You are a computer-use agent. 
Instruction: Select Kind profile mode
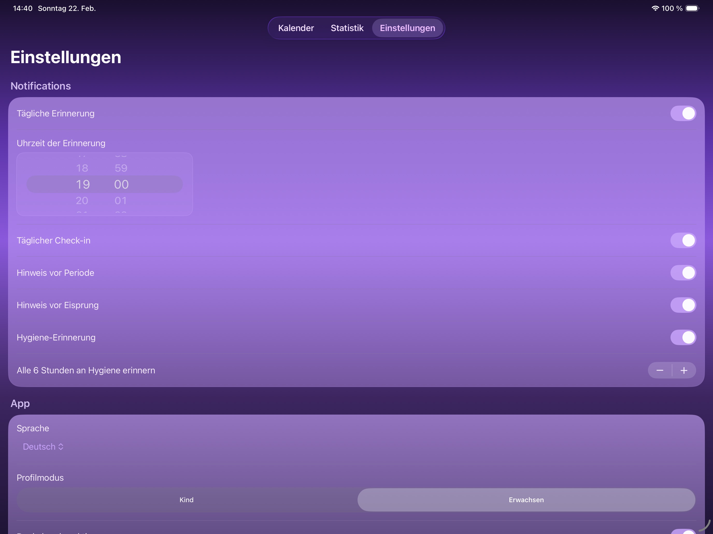[x=186, y=500]
